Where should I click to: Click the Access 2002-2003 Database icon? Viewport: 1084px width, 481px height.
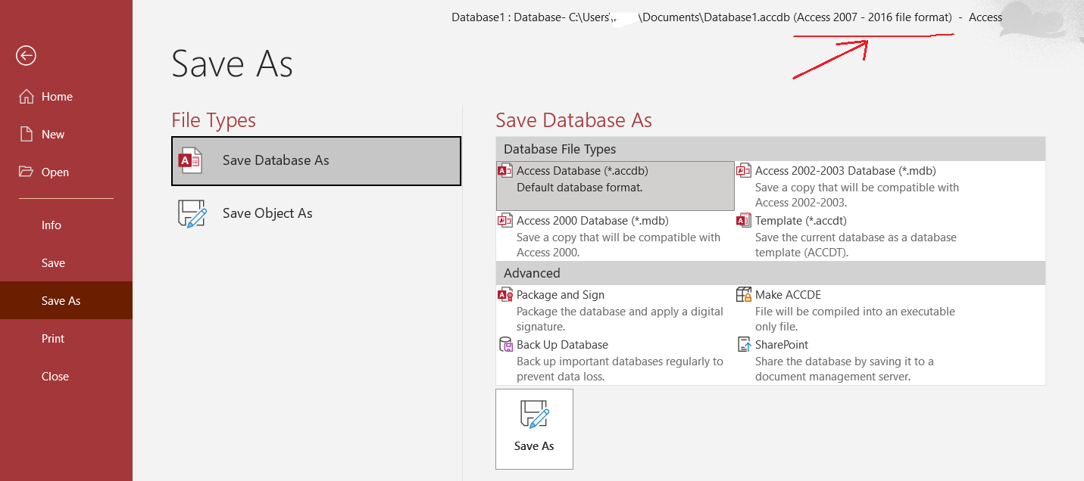[744, 171]
